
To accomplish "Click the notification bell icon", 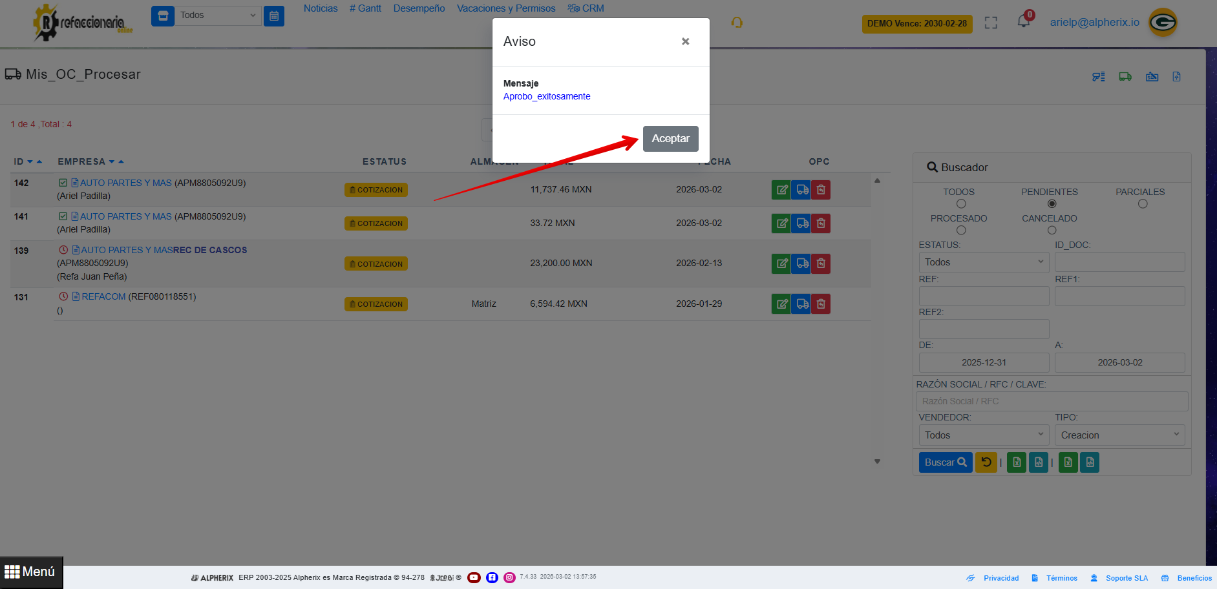I will pyautogui.click(x=1023, y=21).
